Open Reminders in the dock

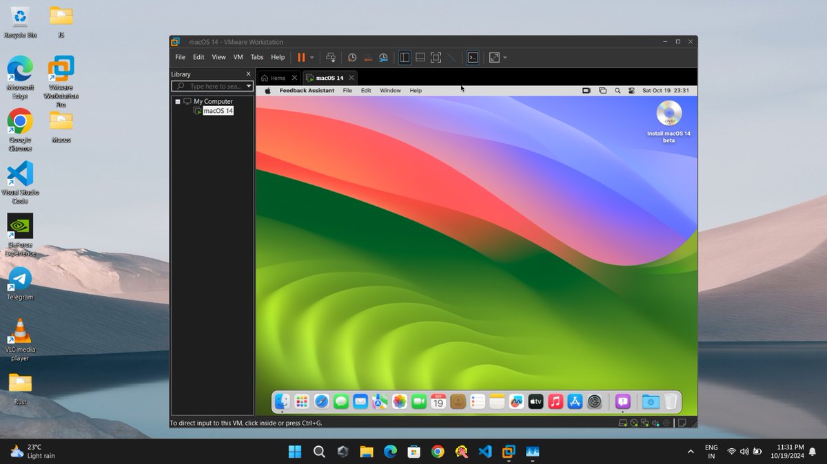(x=478, y=402)
